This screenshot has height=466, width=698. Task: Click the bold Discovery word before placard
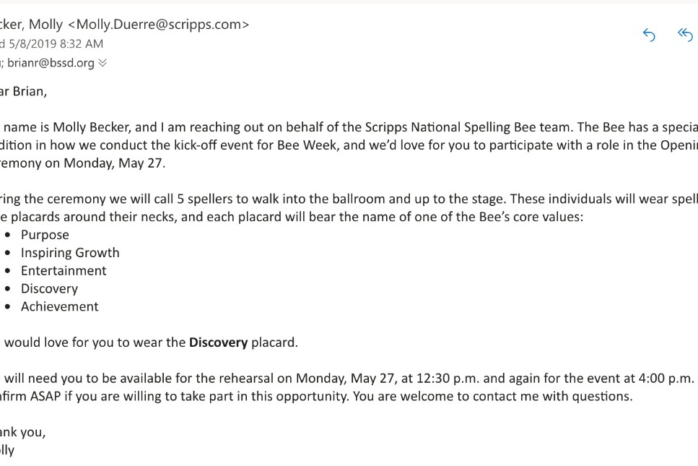click(218, 342)
